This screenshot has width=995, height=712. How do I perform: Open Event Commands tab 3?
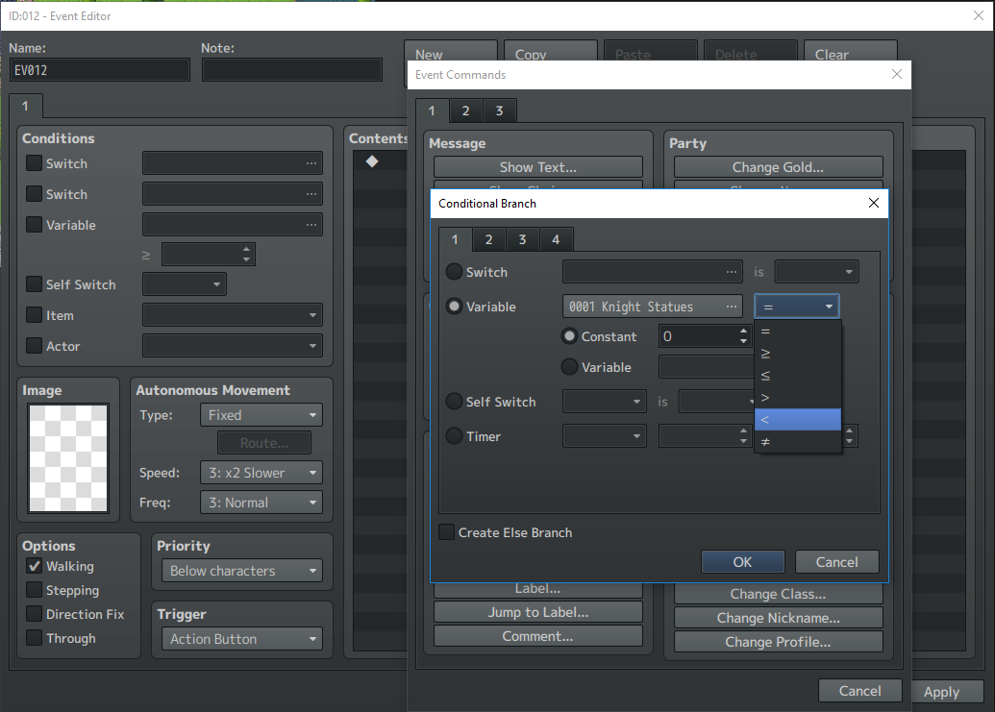(x=499, y=110)
